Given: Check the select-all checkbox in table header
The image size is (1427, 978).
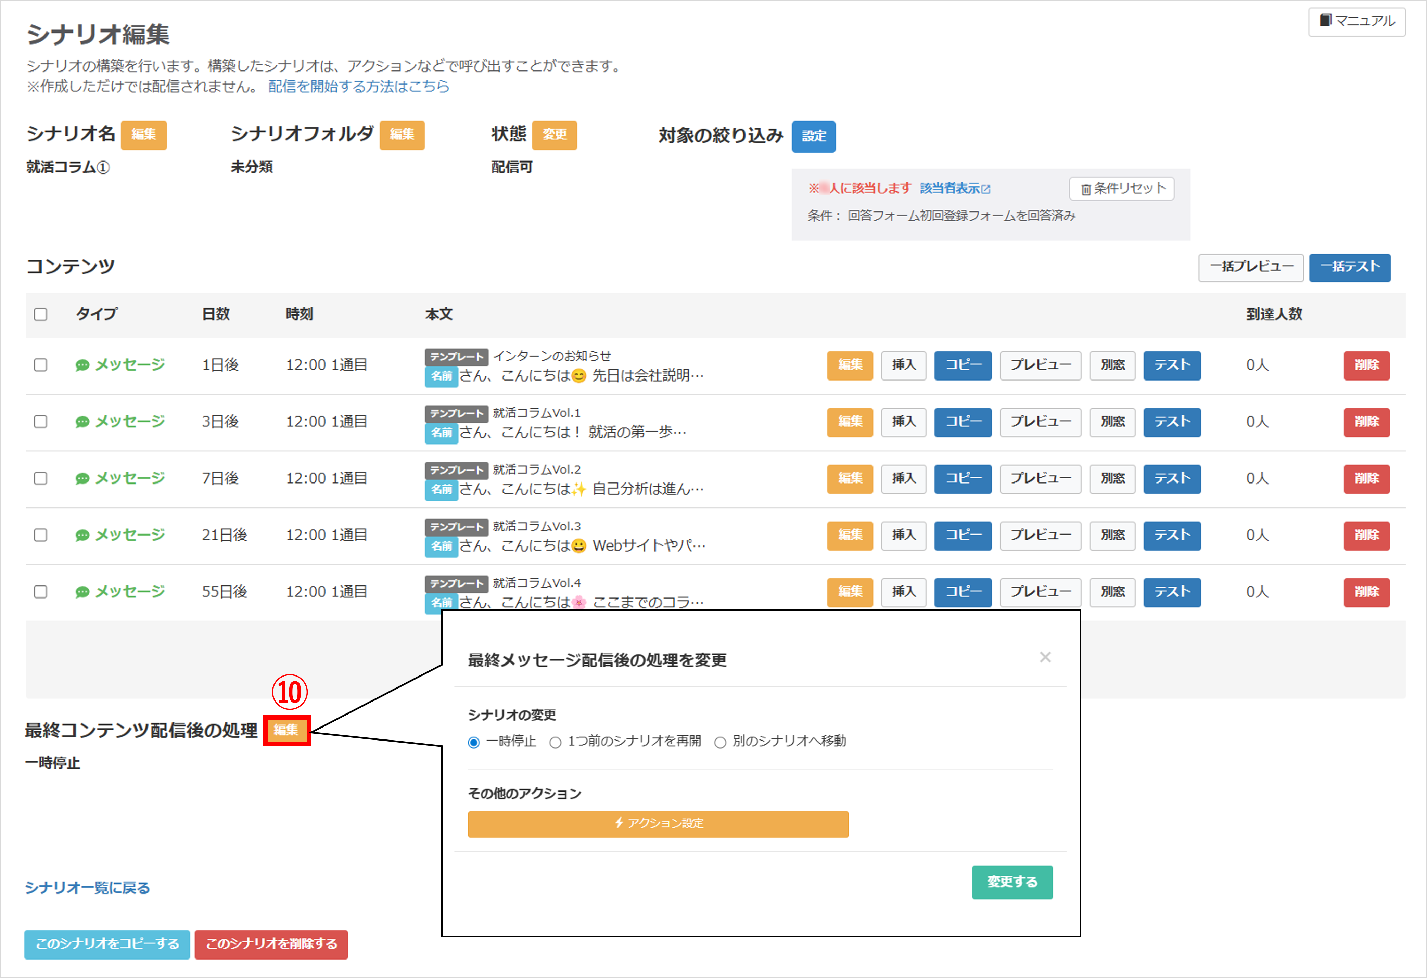Looking at the screenshot, I should point(40,314).
